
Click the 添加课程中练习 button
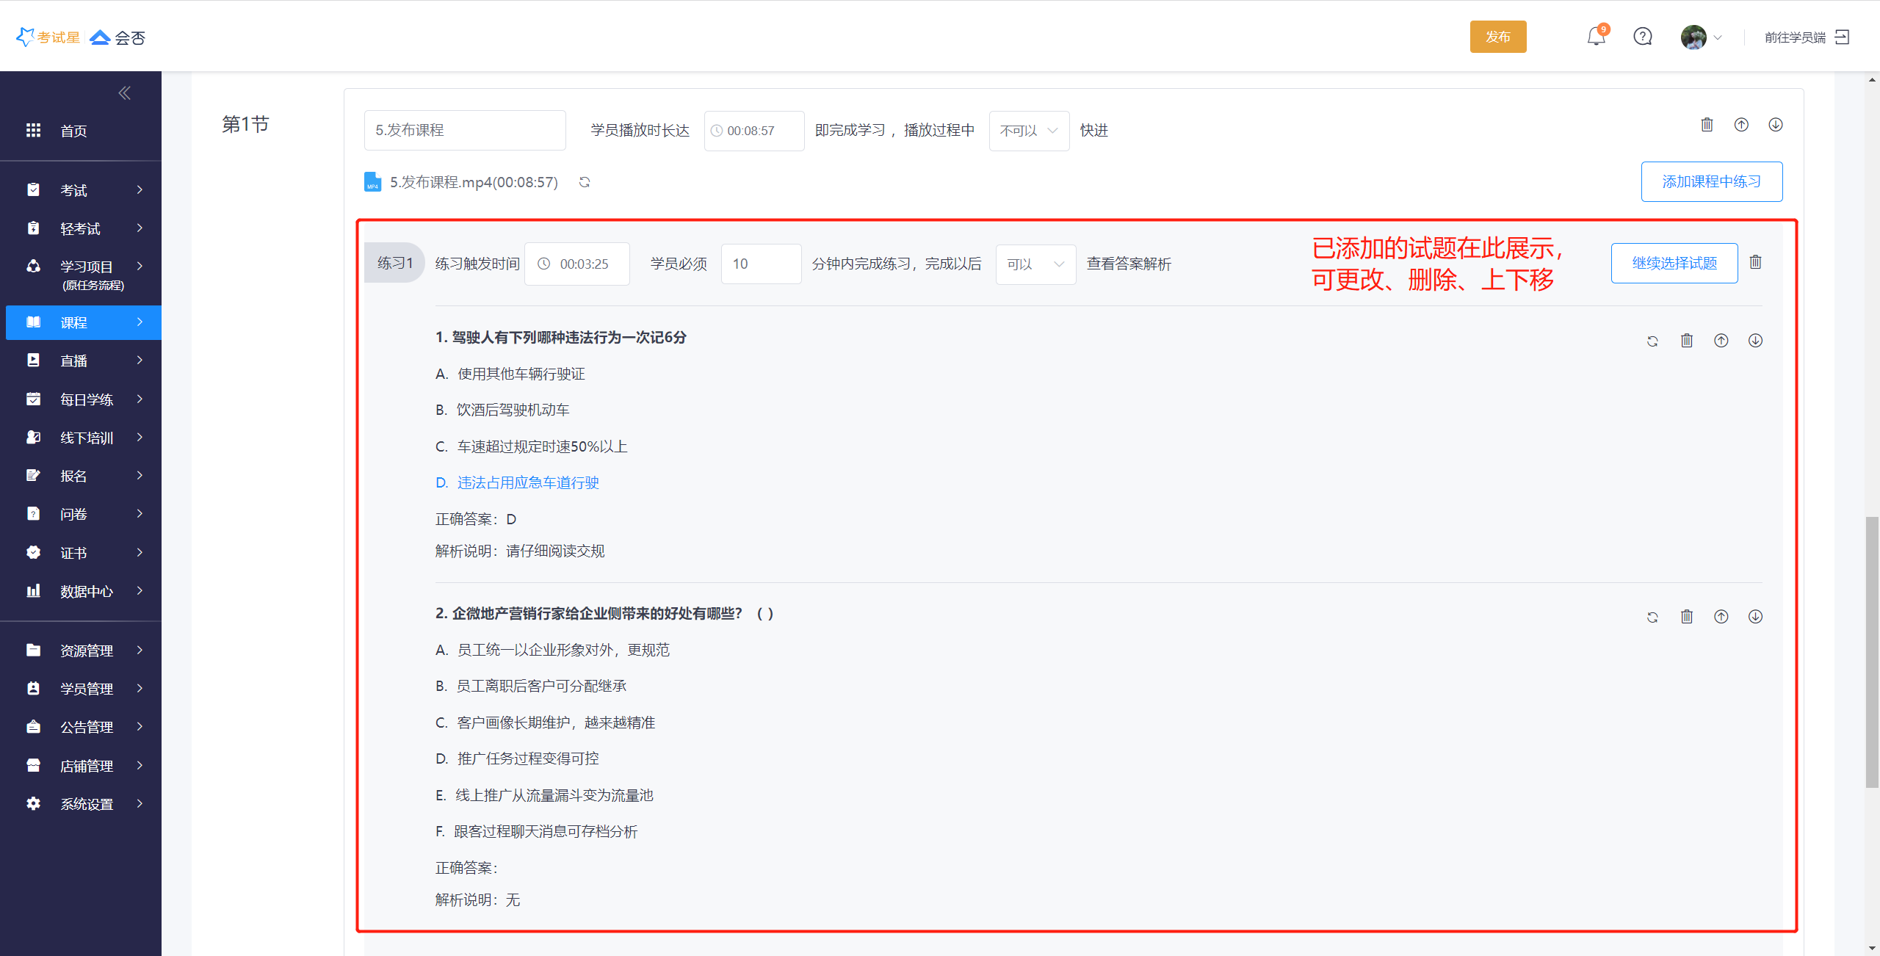[x=1711, y=181]
